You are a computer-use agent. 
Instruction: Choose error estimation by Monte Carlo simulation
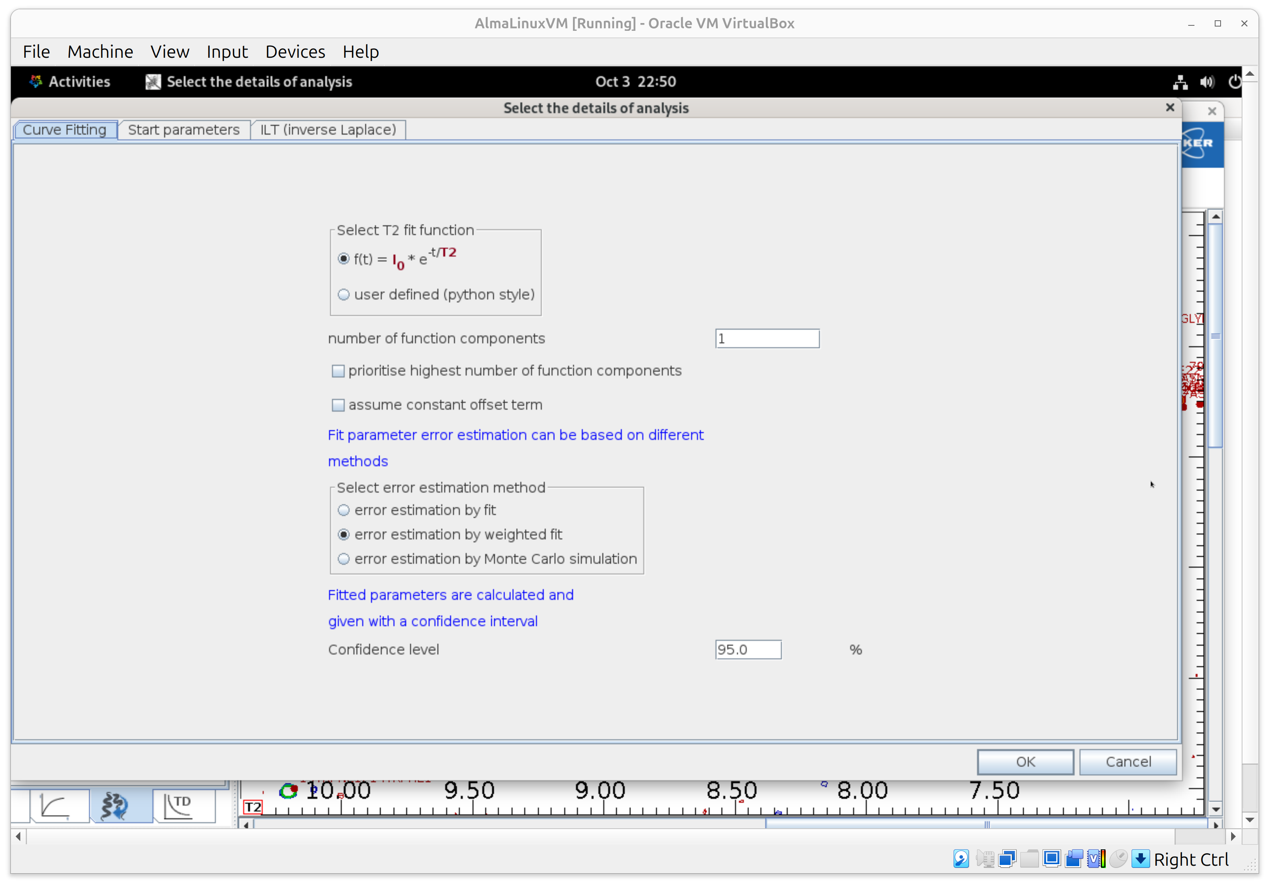click(x=344, y=559)
